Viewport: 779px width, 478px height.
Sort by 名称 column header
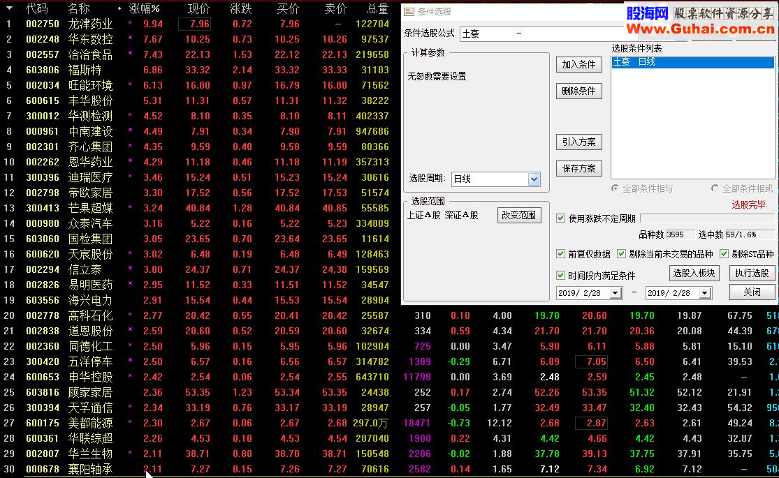pyautogui.click(x=78, y=8)
